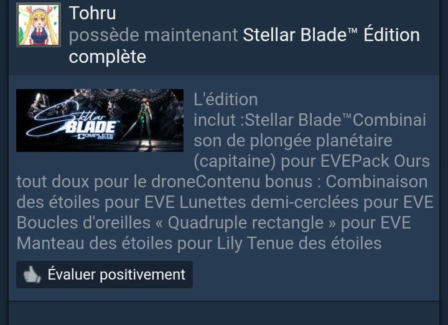Click the thumbs-up icon

click(32, 275)
